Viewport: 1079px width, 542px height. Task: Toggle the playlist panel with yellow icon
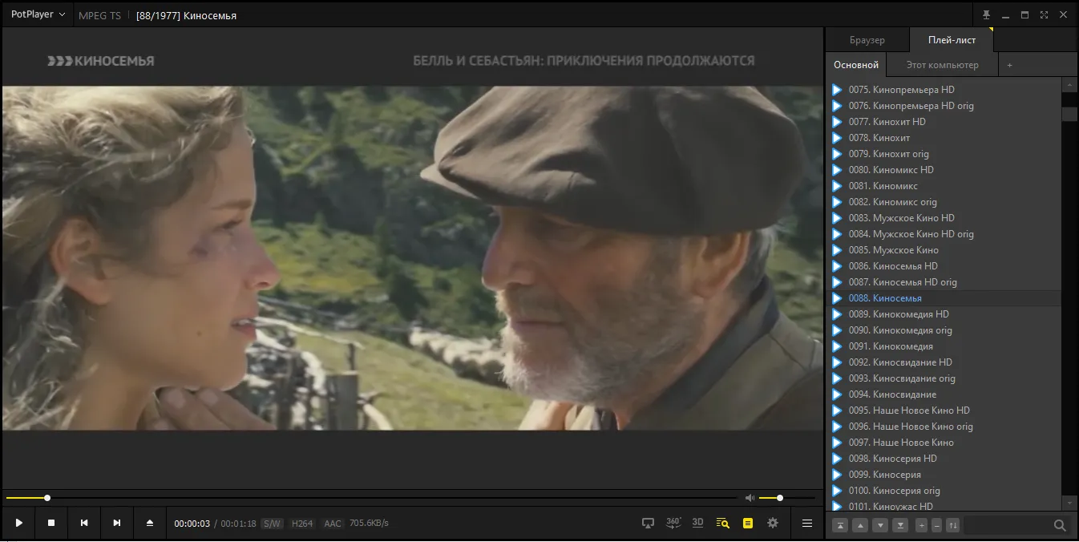pyautogui.click(x=748, y=523)
